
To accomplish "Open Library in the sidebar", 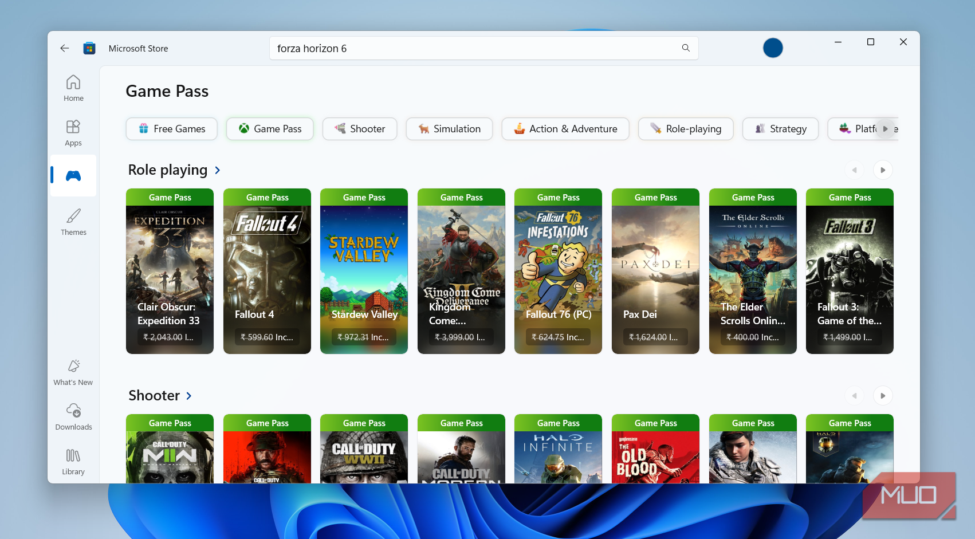I will click(x=73, y=462).
